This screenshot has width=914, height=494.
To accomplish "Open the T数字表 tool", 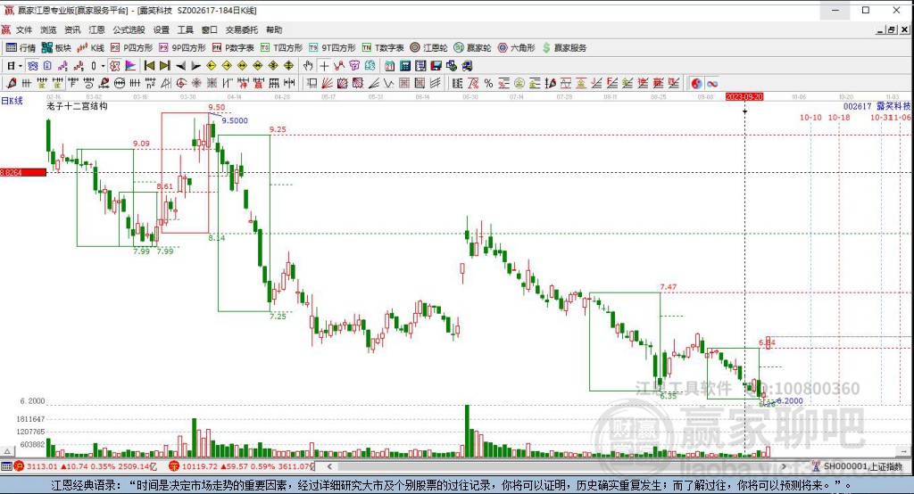I will (383, 48).
